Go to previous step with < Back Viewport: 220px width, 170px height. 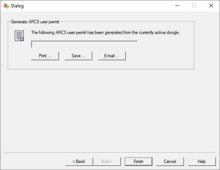click(x=79, y=161)
